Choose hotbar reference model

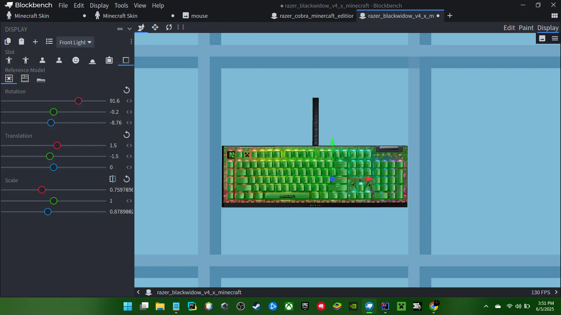[41, 80]
